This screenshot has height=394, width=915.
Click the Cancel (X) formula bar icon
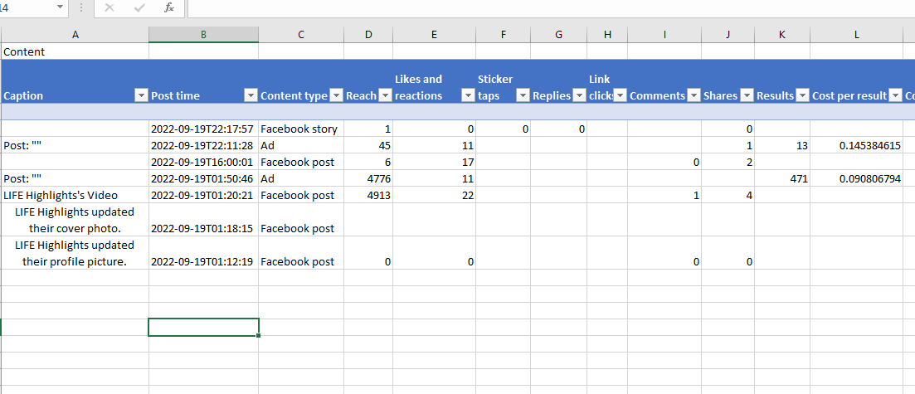click(x=110, y=7)
